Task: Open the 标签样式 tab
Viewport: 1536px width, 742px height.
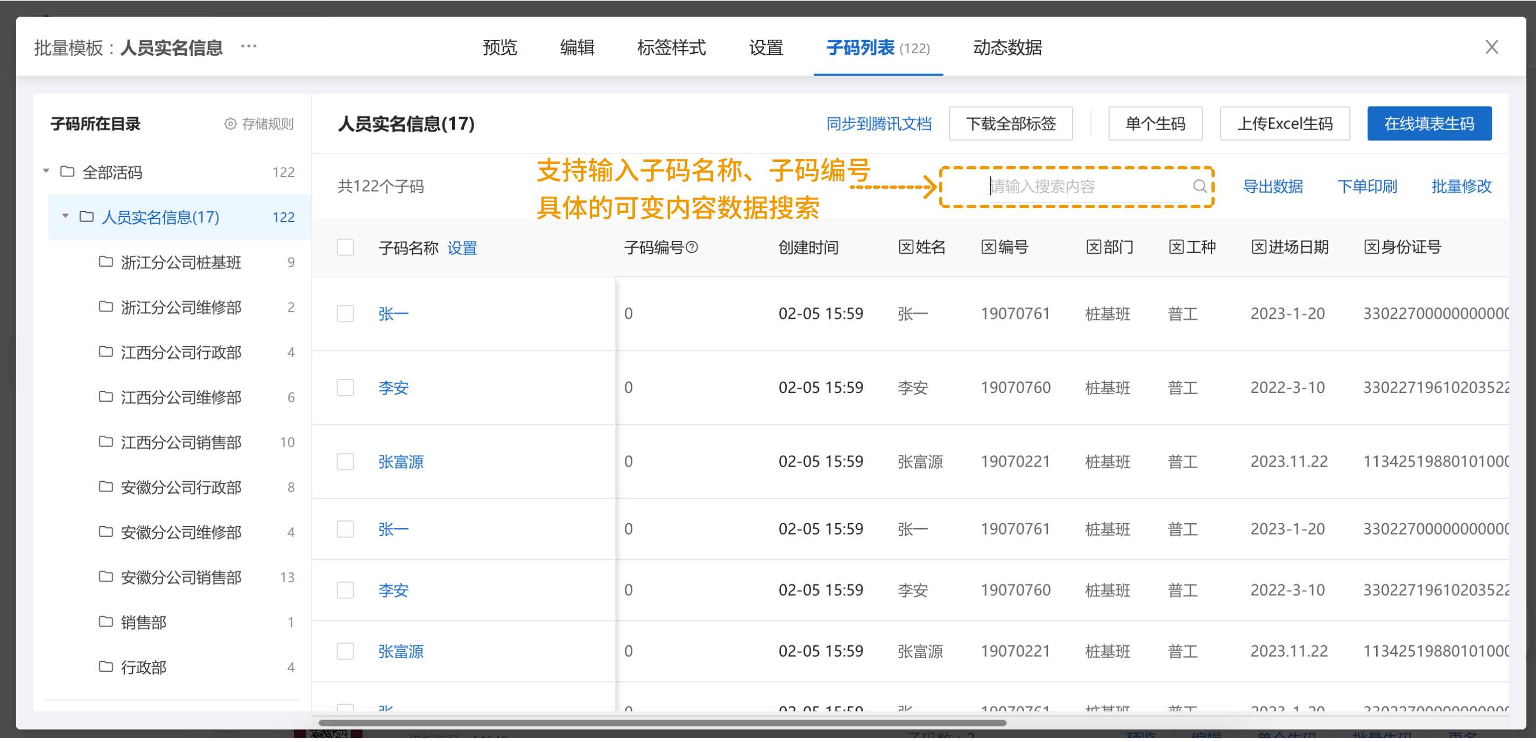Action: tap(671, 47)
